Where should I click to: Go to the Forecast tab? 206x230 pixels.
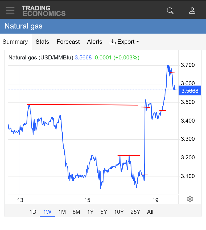tap(68, 42)
